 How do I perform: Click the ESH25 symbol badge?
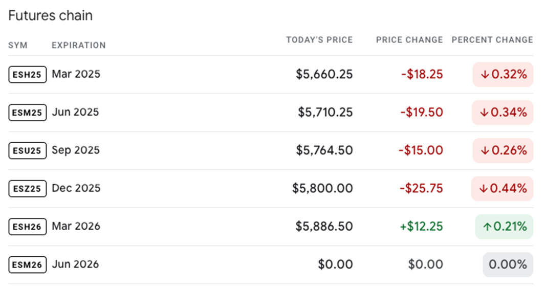28,75
